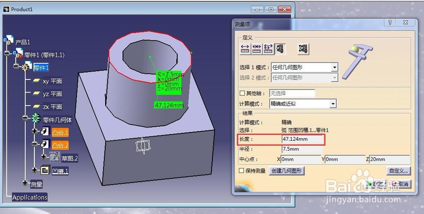Click the center point Y 0mm field
This screenshot has width=424, height=214.
pyautogui.click(x=345, y=159)
